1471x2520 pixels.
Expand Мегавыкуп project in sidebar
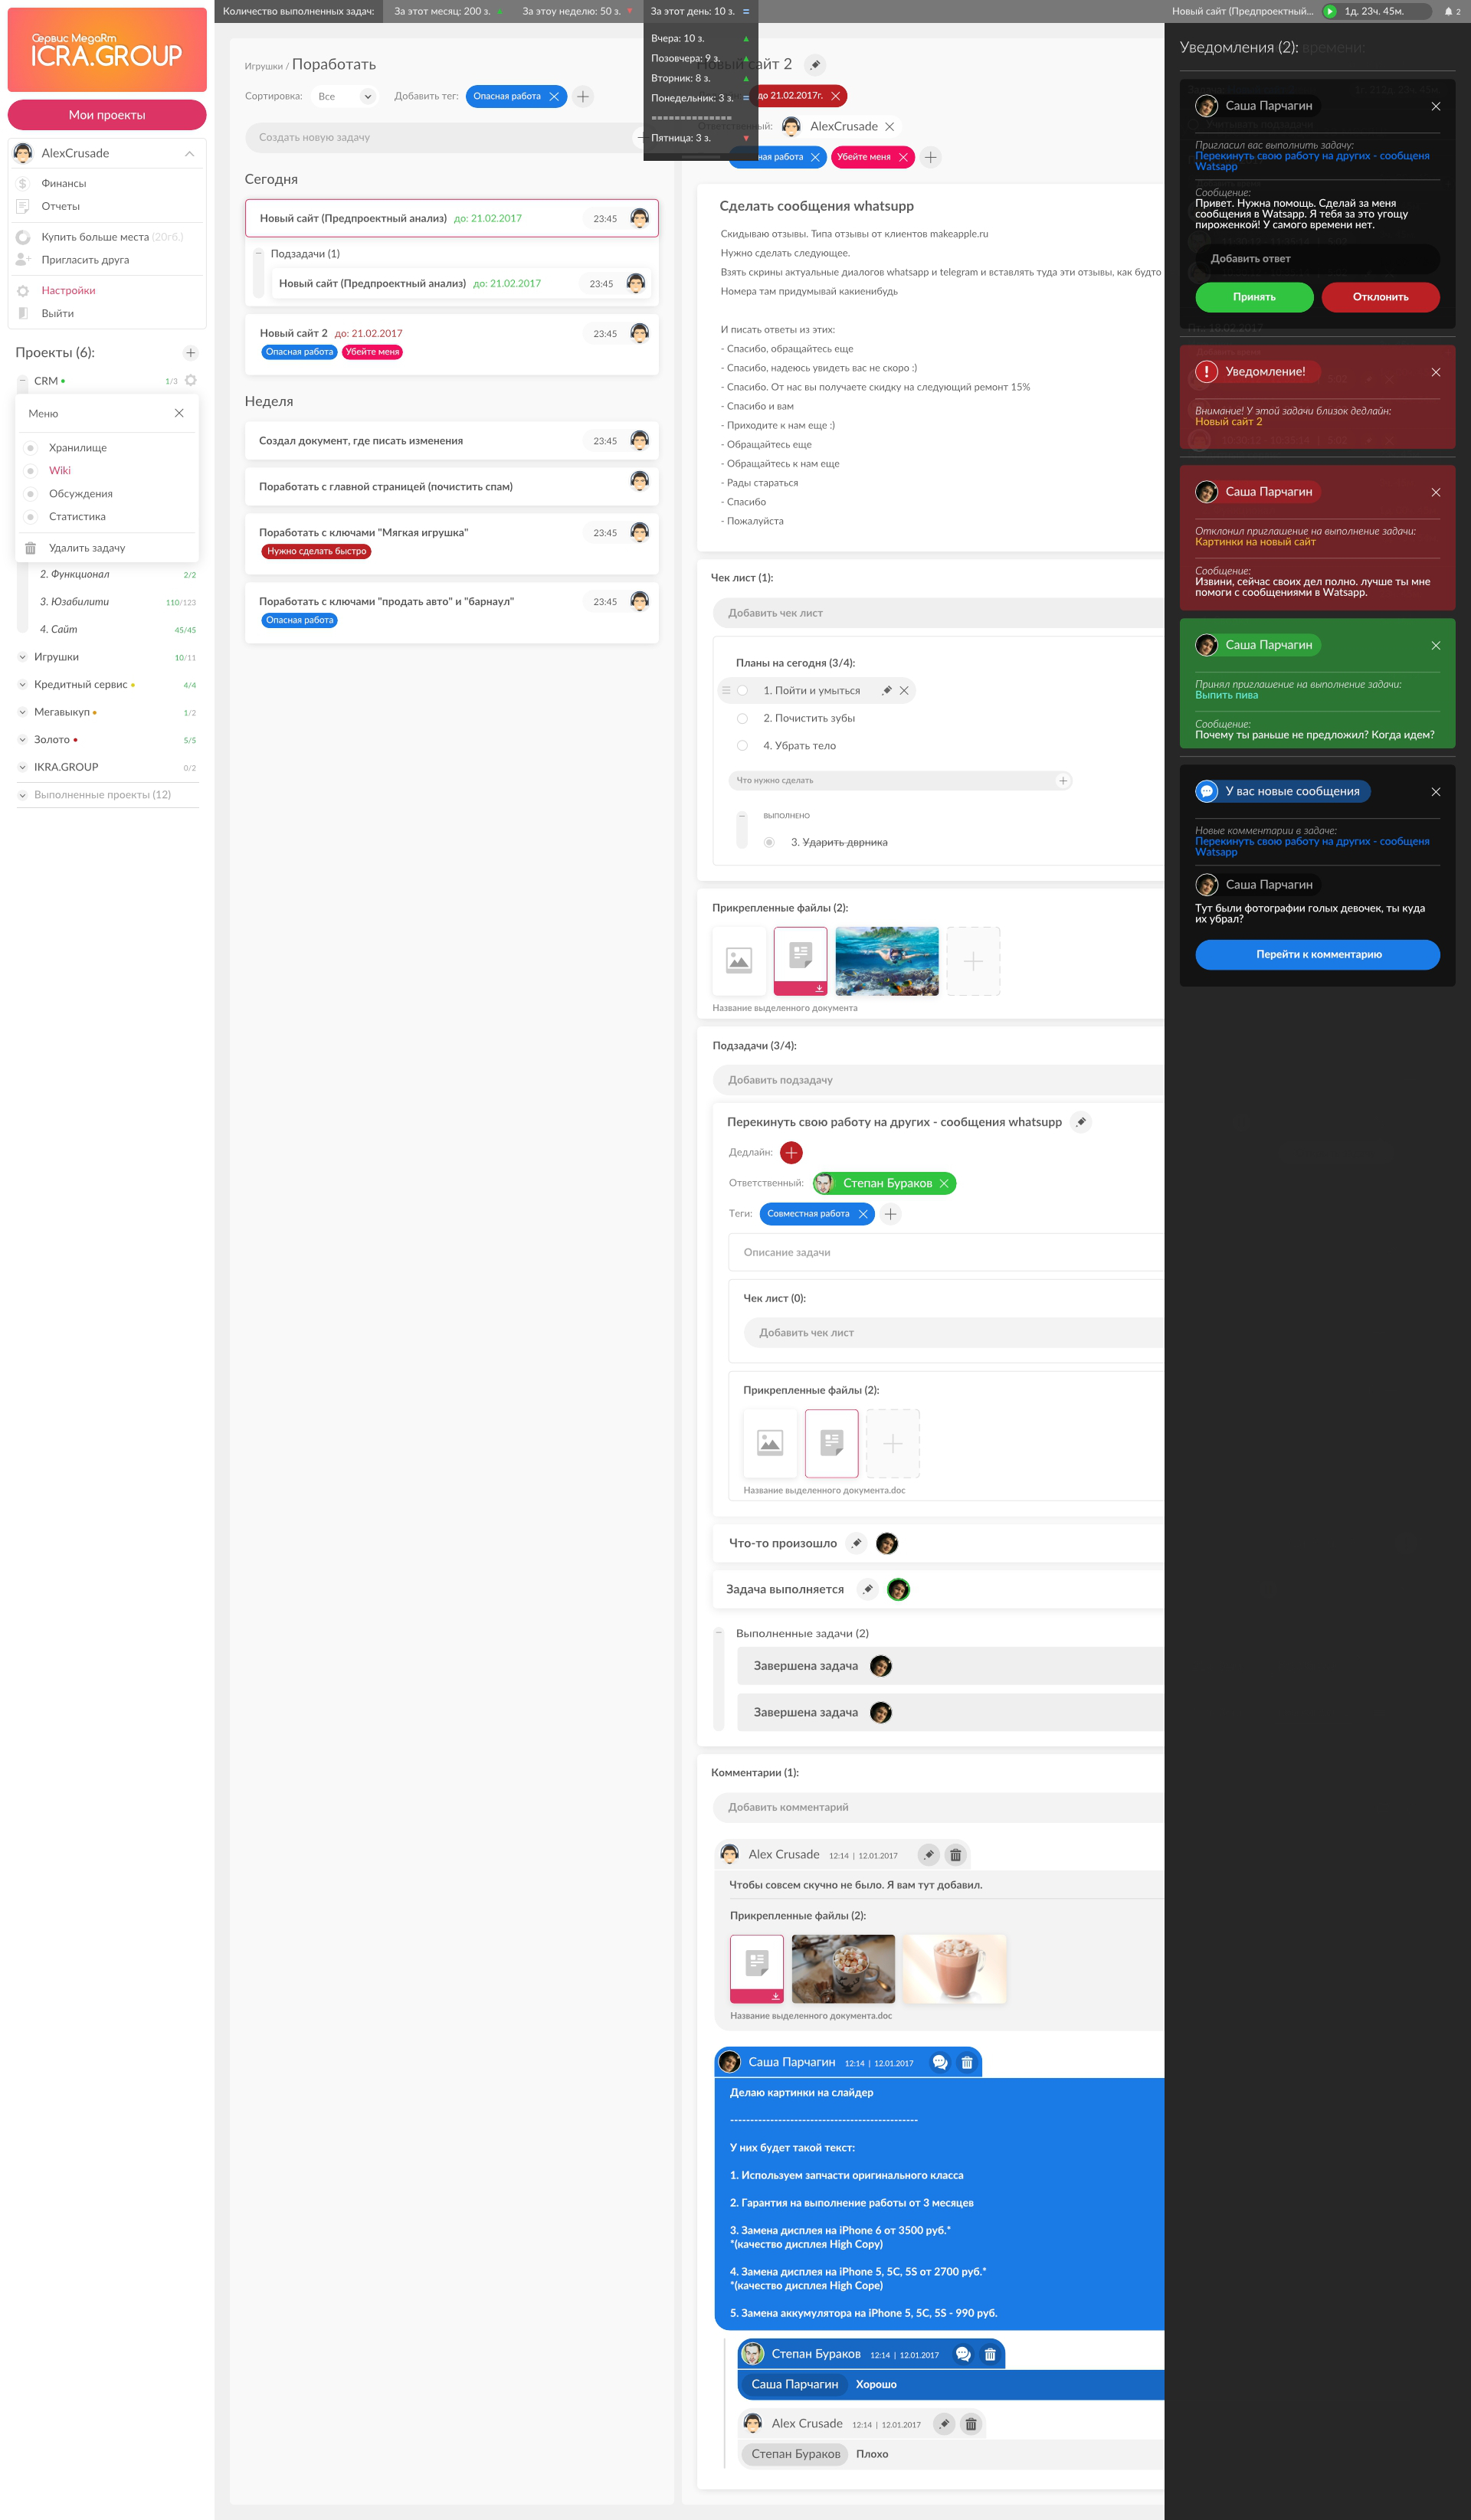click(x=23, y=712)
